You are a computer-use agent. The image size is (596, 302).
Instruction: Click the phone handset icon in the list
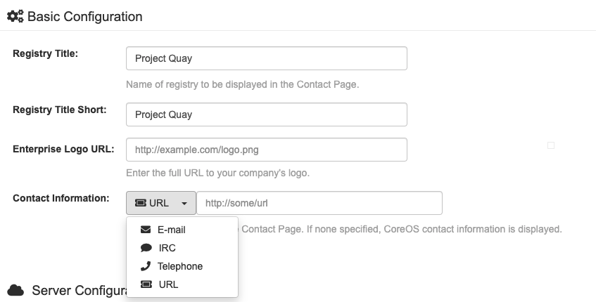point(146,266)
